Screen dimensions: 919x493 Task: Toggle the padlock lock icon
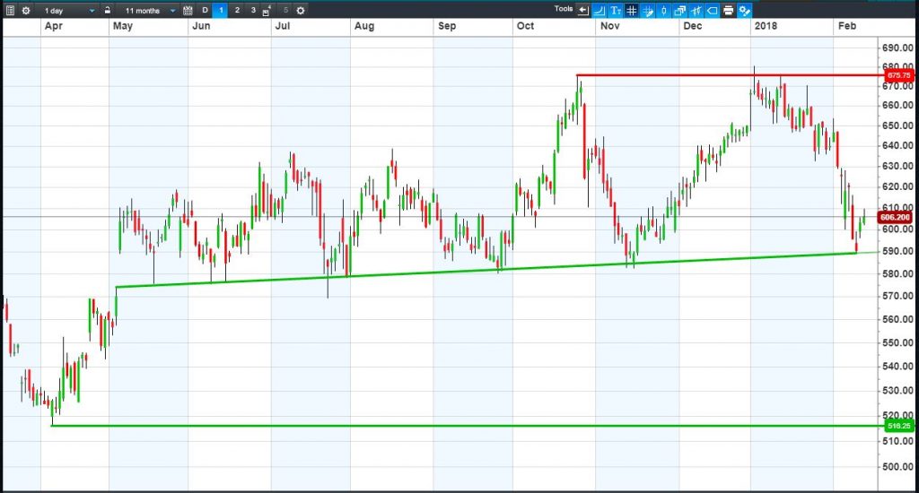[108, 11]
